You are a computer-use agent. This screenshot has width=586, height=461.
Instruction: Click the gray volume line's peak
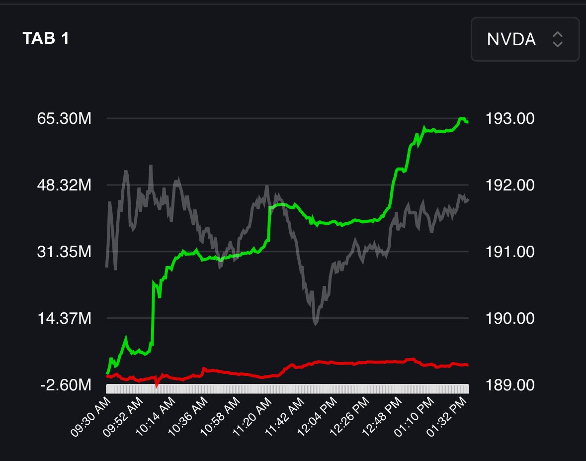151,166
